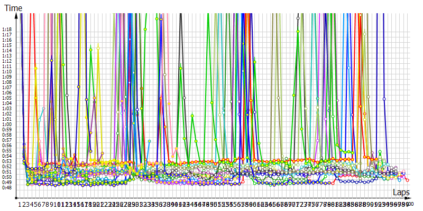Select the 1:10 tick label on the time axis

(7, 72)
